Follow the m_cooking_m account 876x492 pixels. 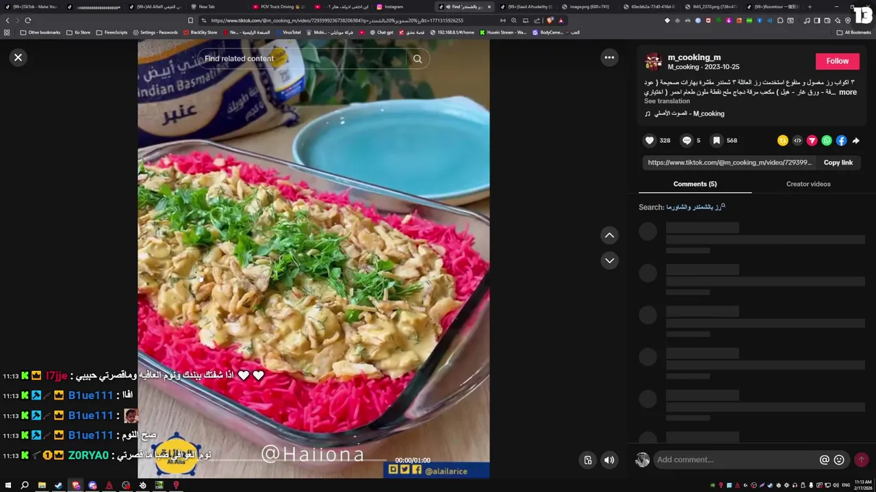[837, 61]
